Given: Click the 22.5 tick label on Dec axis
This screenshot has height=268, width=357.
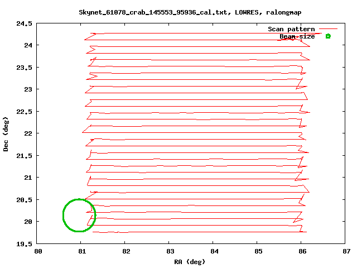Looking at the screenshot, I should point(25,112).
